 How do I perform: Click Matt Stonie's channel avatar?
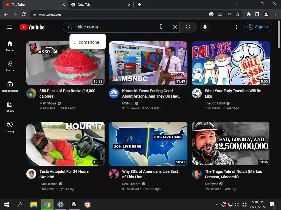[x=31, y=93]
